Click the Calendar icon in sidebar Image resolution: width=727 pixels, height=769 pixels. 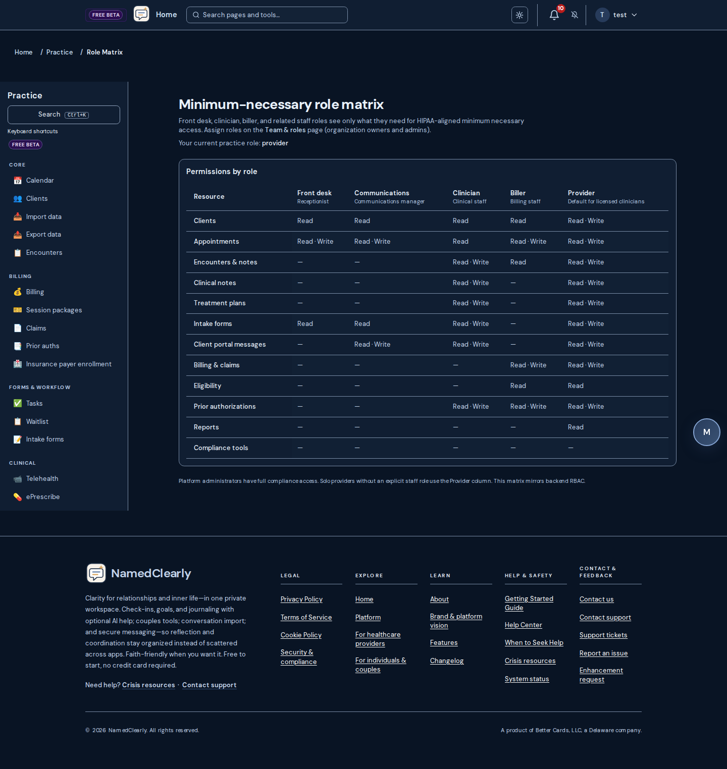point(18,181)
